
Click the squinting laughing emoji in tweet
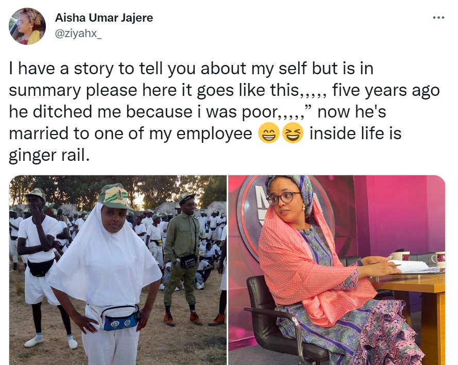(293, 134)
